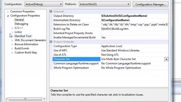Select the C/C++ tree item label
Screen dimensions: 181x102
(19, 28)
